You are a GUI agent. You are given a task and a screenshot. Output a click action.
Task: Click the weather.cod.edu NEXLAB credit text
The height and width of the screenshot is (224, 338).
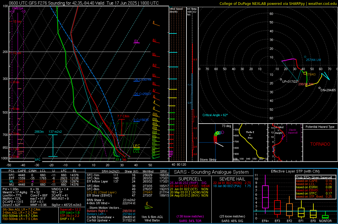pyautogui.click(x=278, y=3)
